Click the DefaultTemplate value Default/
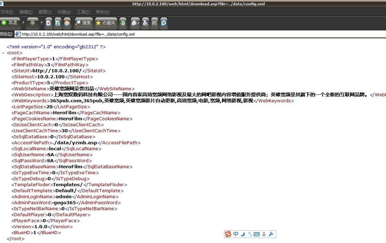386x243 pixels. pyautogui.click(x=66, y=190)
